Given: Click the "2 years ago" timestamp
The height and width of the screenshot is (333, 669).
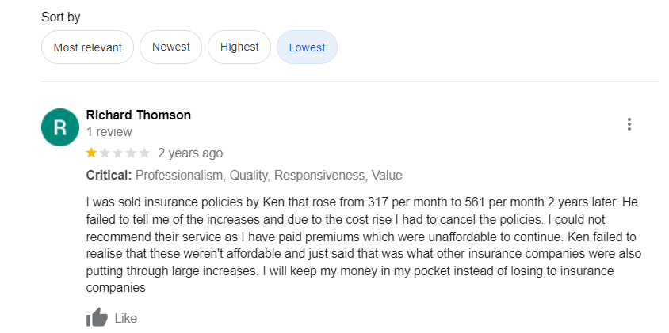Looking at the screenshot, I should [190, 153].
